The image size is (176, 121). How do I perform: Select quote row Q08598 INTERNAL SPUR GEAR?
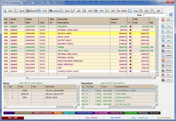click(x=79, y=30)
